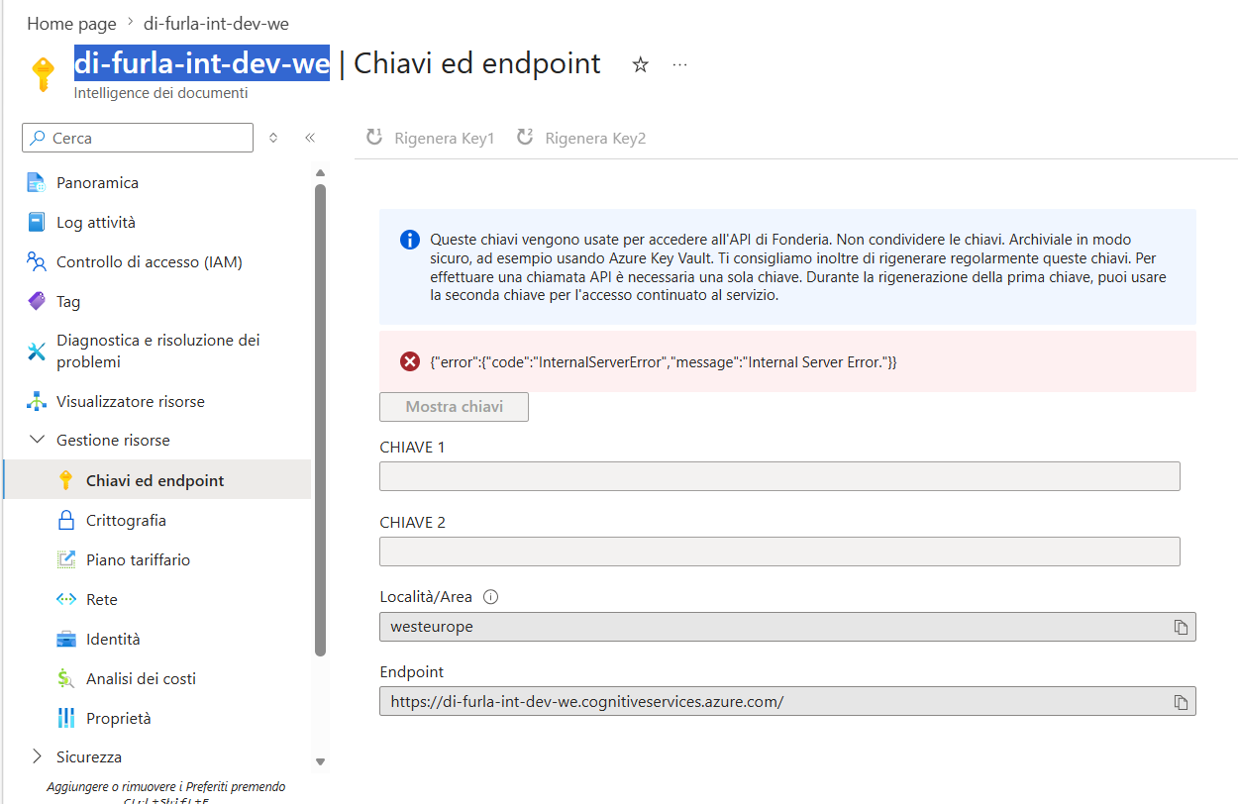1238x804 pixels.
Task: Open Diagnostica e risoluzione dei problemi
Action: 158,351
